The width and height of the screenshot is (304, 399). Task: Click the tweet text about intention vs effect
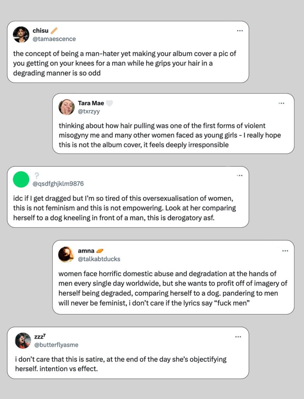point(120,364)
